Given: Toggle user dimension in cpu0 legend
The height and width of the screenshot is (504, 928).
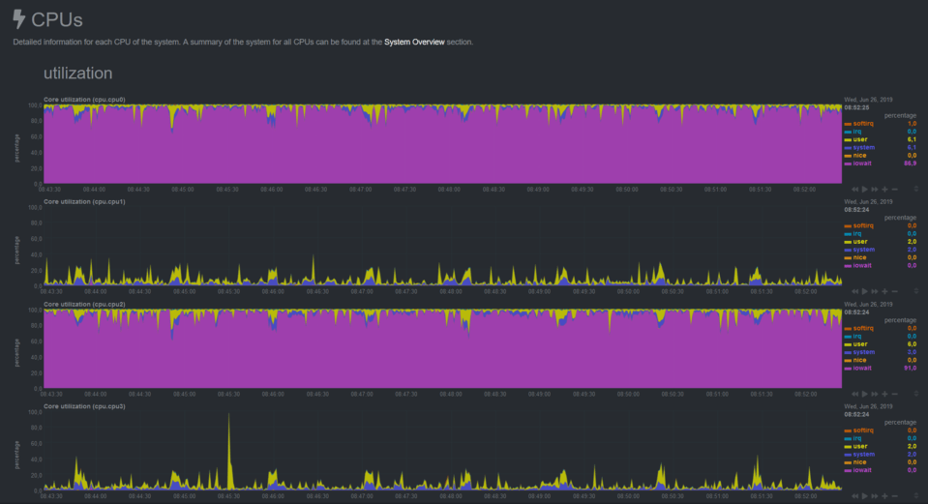Looking at the screenshot, I should 855,139.
